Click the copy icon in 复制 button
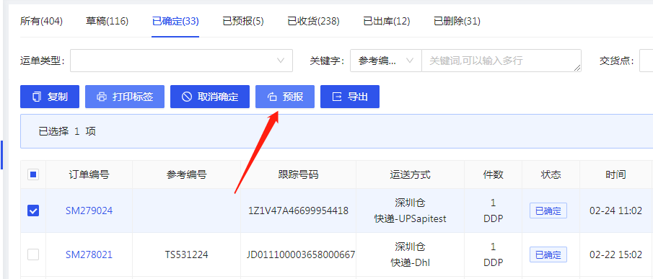Image resolution: width=653 pixels, height=279 pixels. click(37, 97)
